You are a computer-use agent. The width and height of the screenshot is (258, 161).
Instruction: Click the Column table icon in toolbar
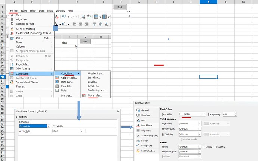point(104,16)
